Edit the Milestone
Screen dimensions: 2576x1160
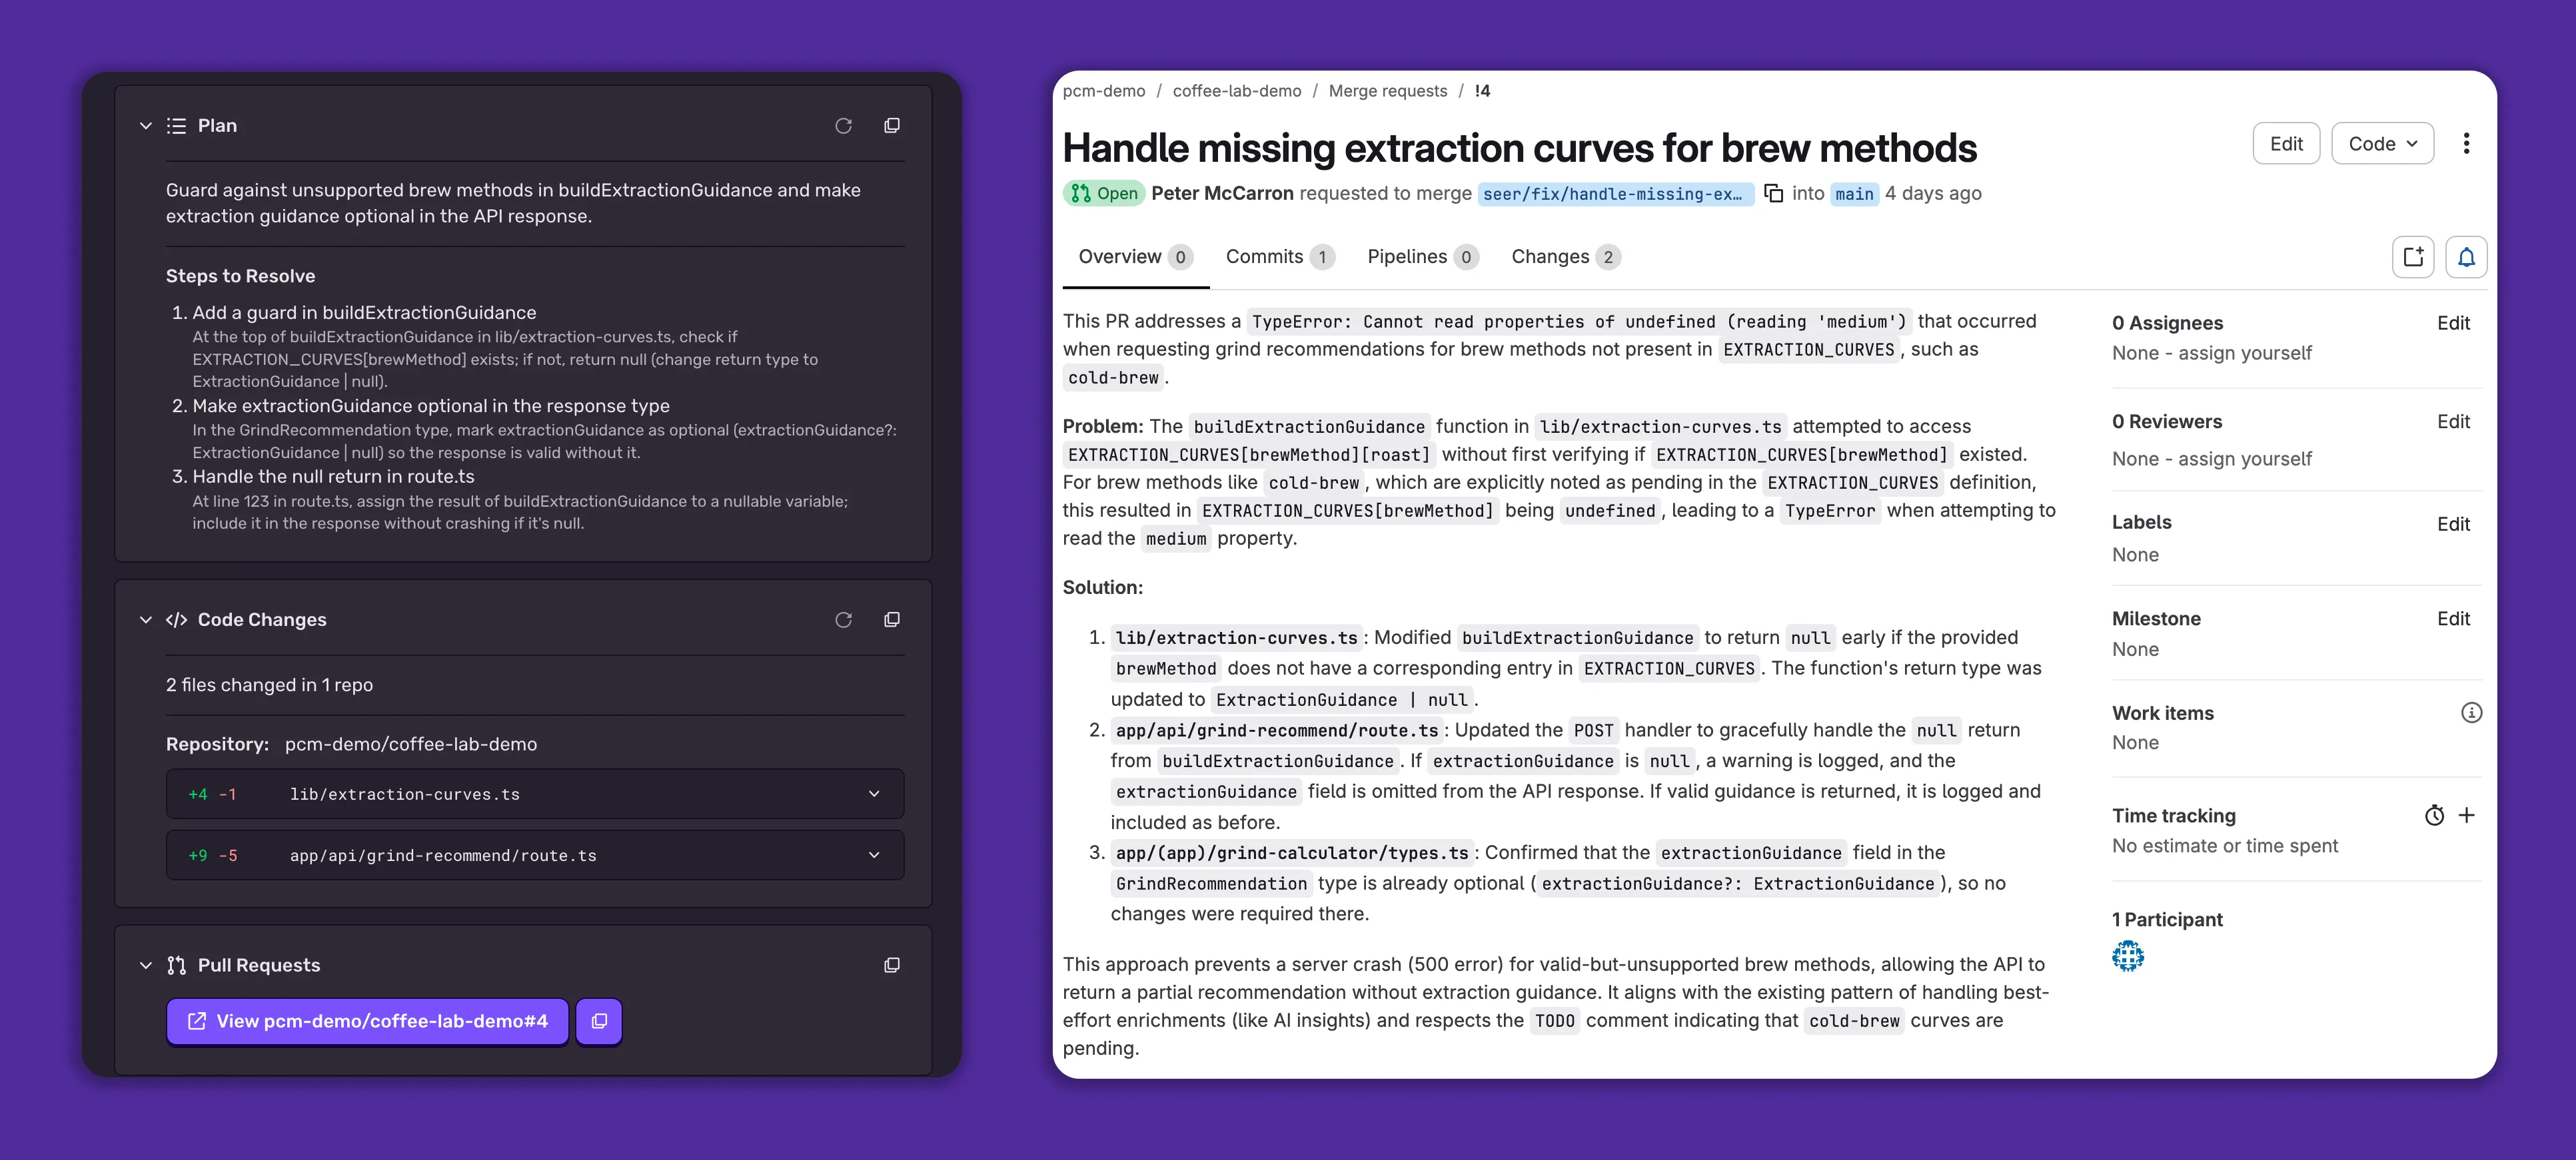(2453, 619)
